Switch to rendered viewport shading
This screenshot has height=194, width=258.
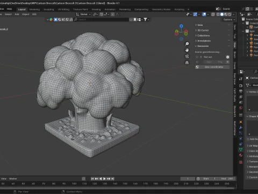coord(230,15)
